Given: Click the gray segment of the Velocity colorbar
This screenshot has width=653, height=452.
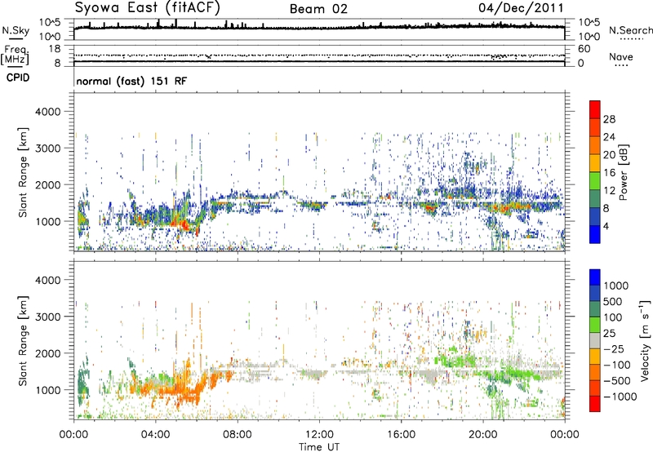Looking at the screenshot, I should pos(595,340).
